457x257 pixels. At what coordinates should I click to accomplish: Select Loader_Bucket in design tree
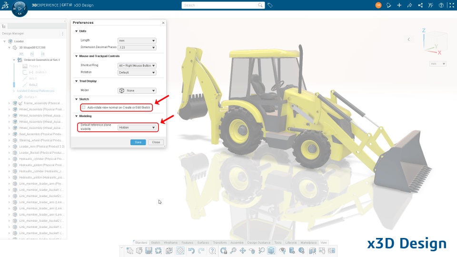(40, 153)
